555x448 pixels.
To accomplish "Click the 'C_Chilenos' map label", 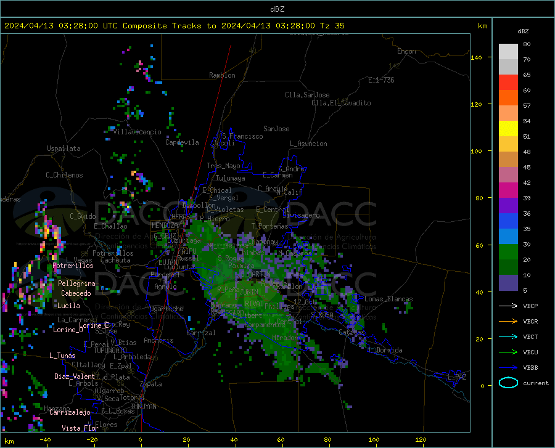I will click(x=64, y=175).
